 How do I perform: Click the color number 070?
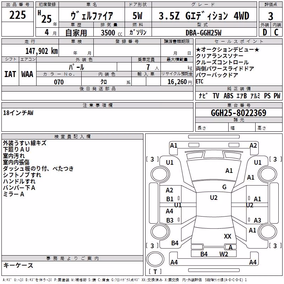[x=59, y=82]
